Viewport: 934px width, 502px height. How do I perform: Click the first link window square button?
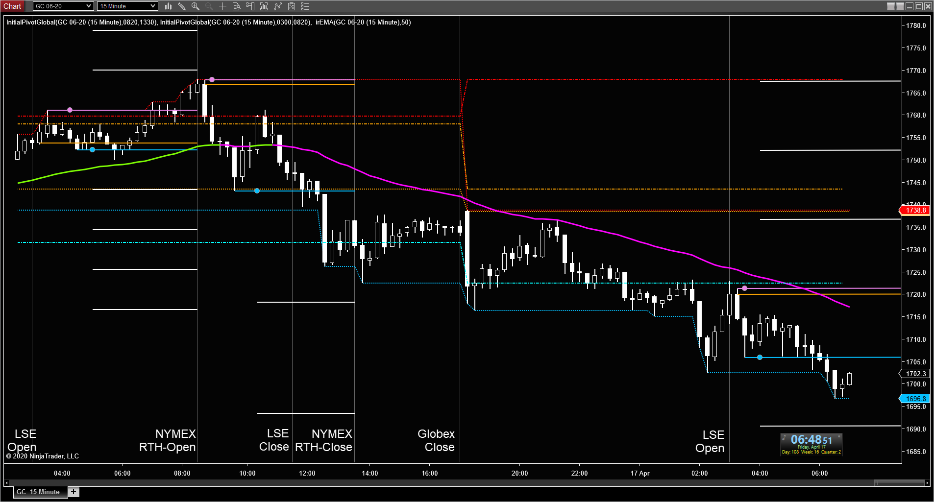point(891,6)
